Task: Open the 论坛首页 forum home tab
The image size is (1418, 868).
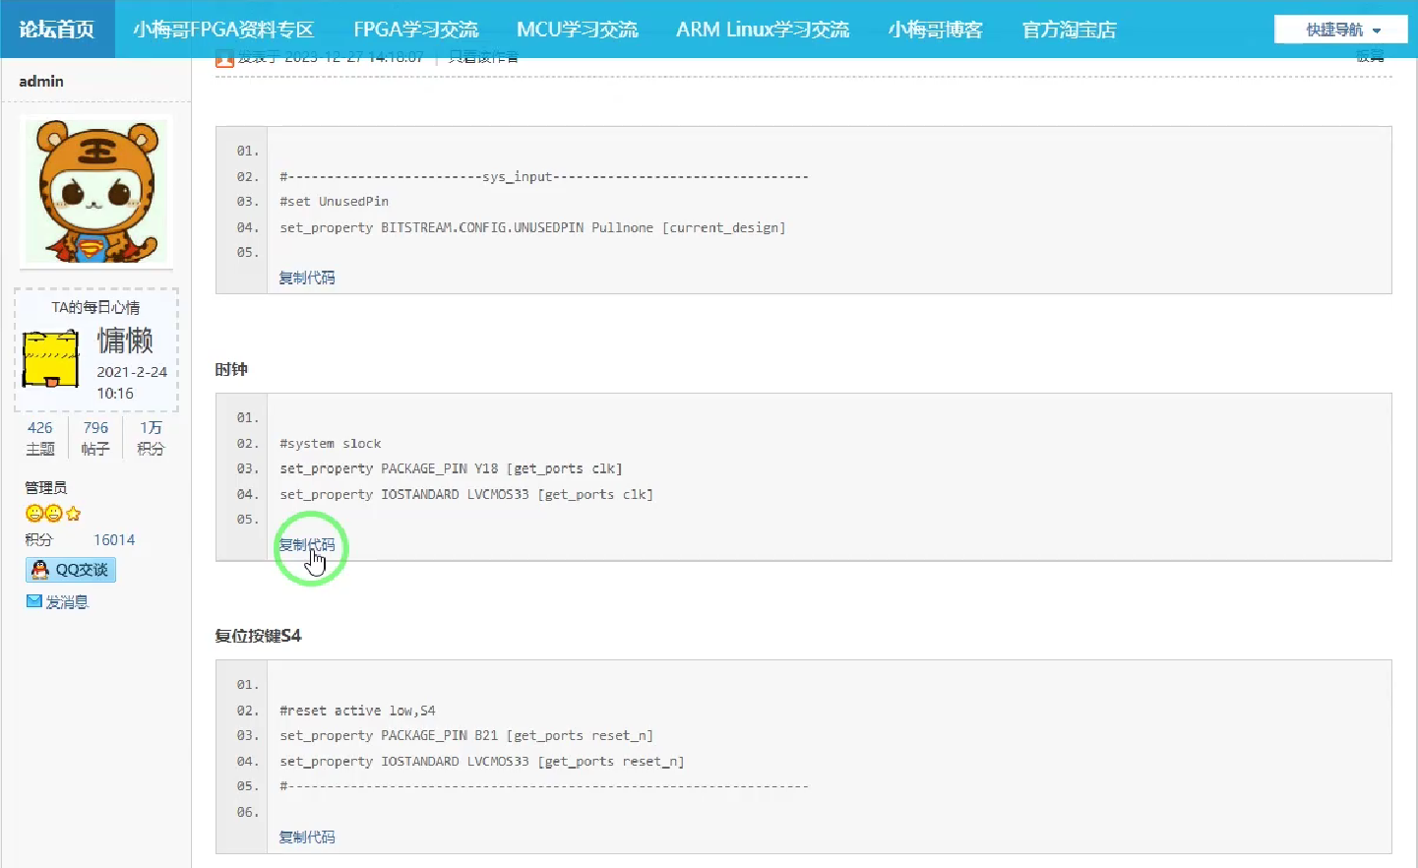Action: pos(57,30)
